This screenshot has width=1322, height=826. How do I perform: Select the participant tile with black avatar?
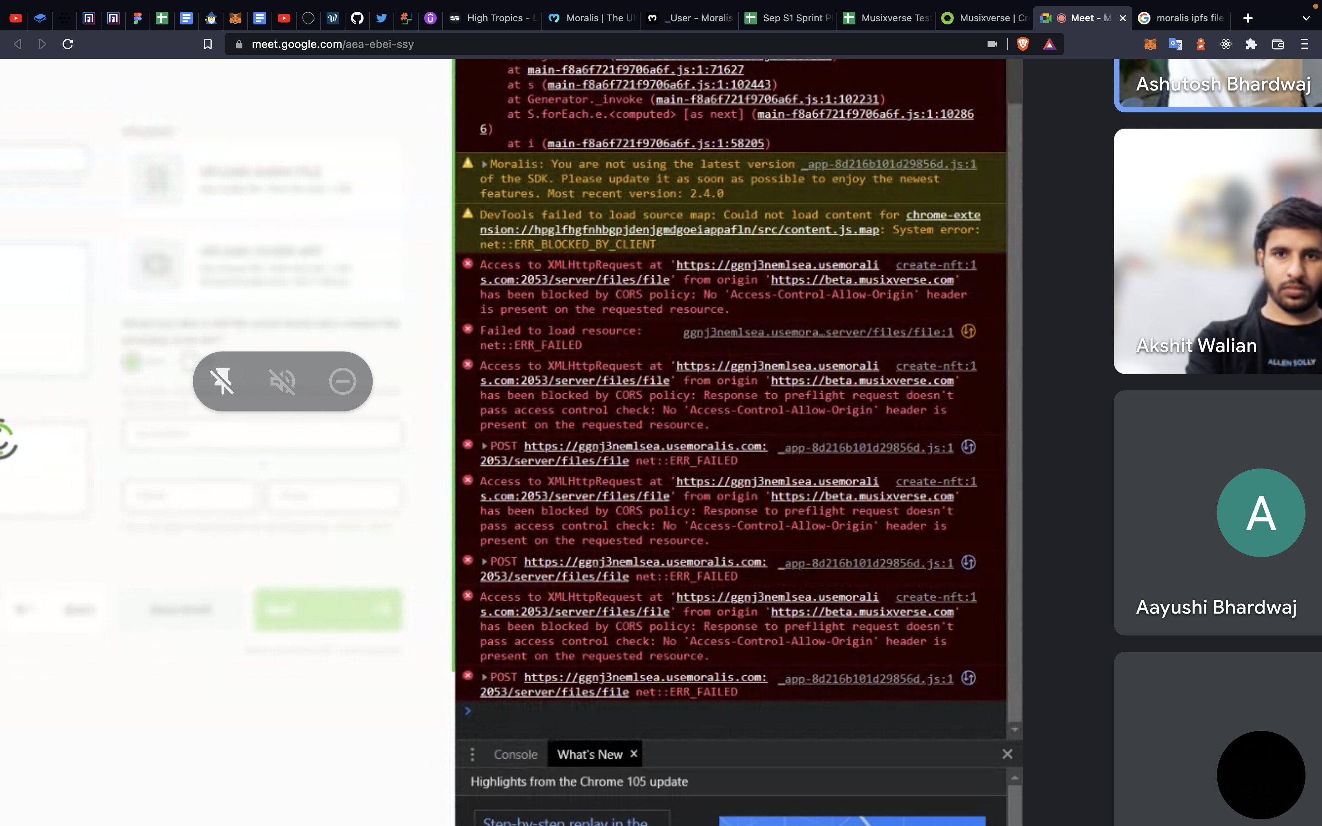(1218, 739)
